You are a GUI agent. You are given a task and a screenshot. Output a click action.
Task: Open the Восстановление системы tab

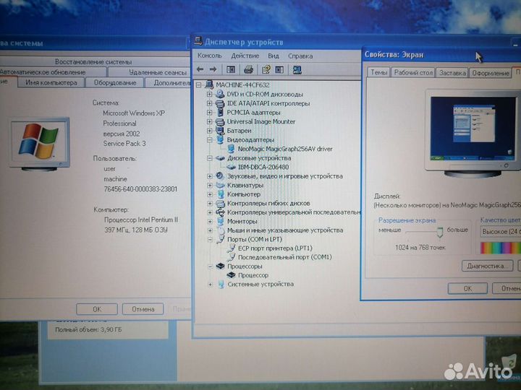[x=93, y=61]
